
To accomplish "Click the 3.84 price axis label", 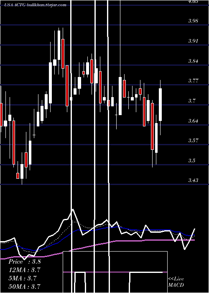I will pos(193,61).
